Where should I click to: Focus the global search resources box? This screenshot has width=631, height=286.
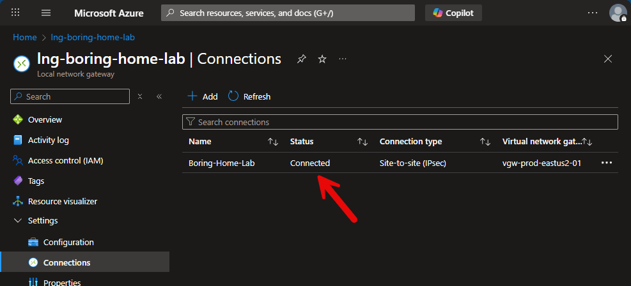288,13
